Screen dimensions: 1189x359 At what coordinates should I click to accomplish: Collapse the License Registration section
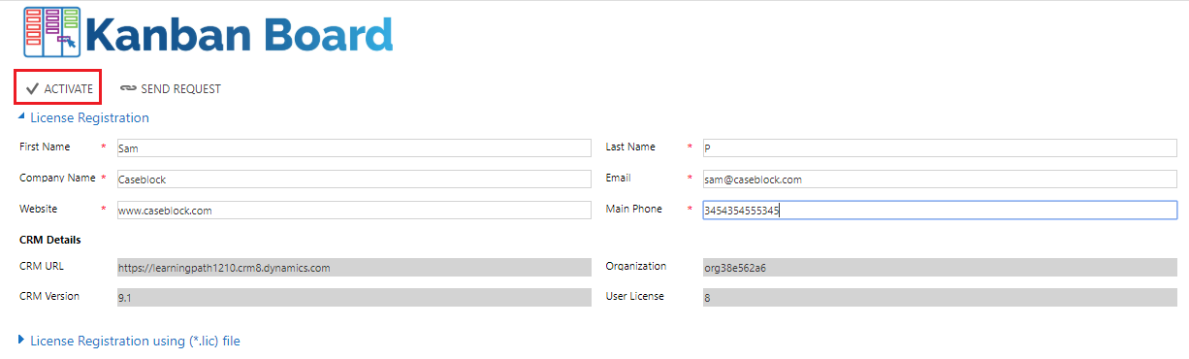pyautogui.click(x=22, y=117)
